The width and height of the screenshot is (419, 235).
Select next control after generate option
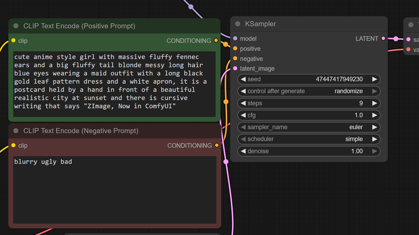coord(375,91)
